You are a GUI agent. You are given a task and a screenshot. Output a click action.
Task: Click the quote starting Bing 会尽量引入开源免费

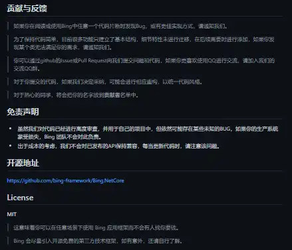click(x=98, y=241)
